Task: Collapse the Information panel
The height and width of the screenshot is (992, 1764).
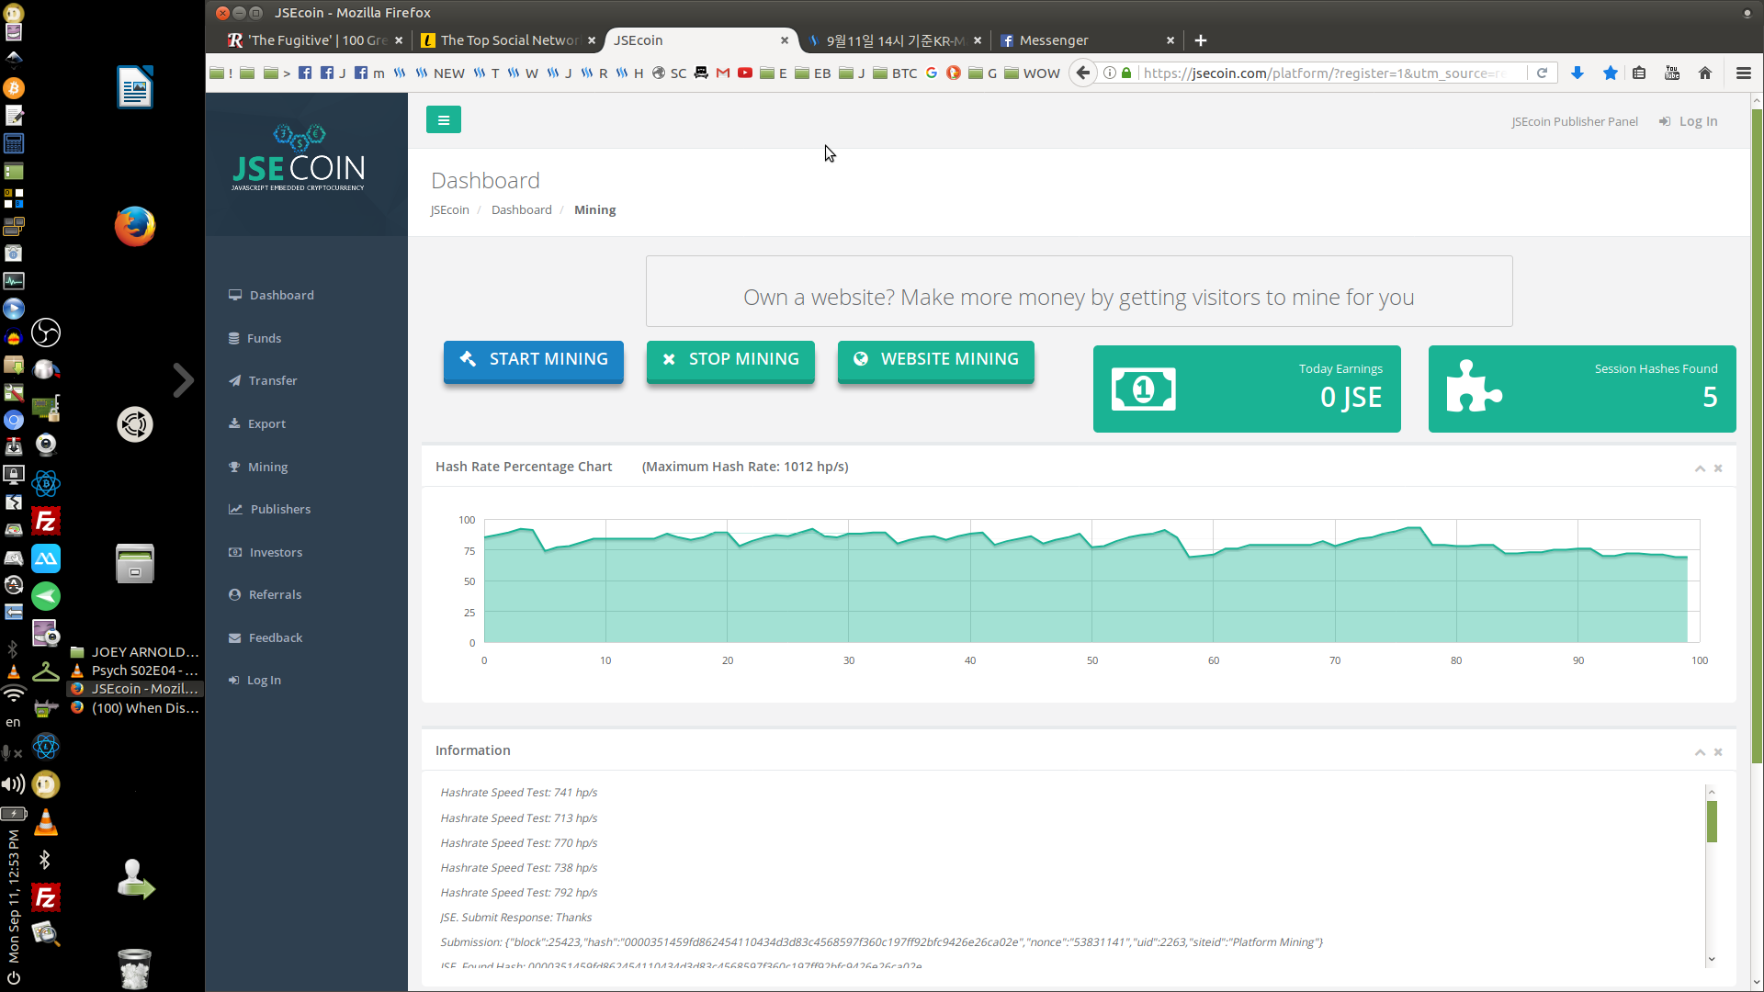Action: (1700, 752)
